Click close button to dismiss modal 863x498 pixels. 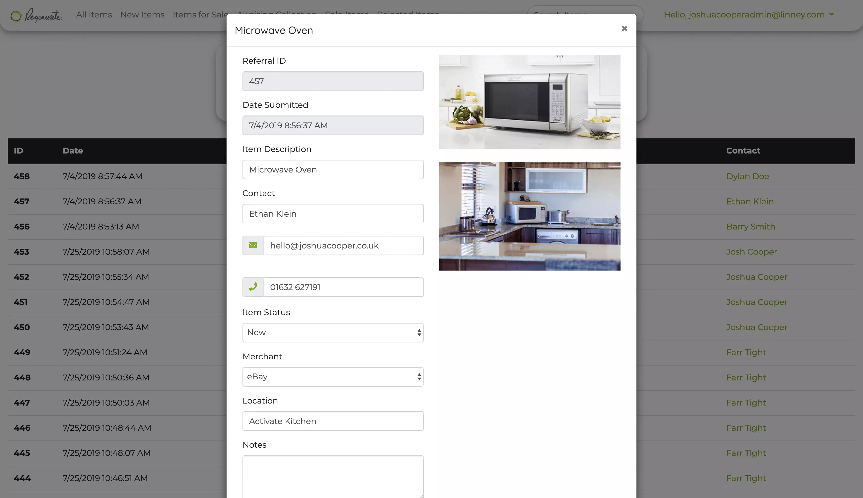tap(624, 28)
